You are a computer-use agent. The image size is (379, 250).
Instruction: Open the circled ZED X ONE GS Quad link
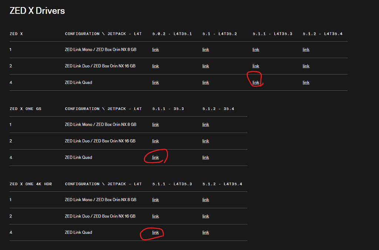pyautogui.click(x=155, y=157)
